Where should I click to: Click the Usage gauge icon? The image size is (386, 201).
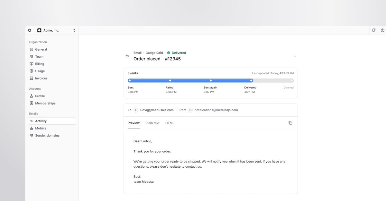[x=32, y=71]
